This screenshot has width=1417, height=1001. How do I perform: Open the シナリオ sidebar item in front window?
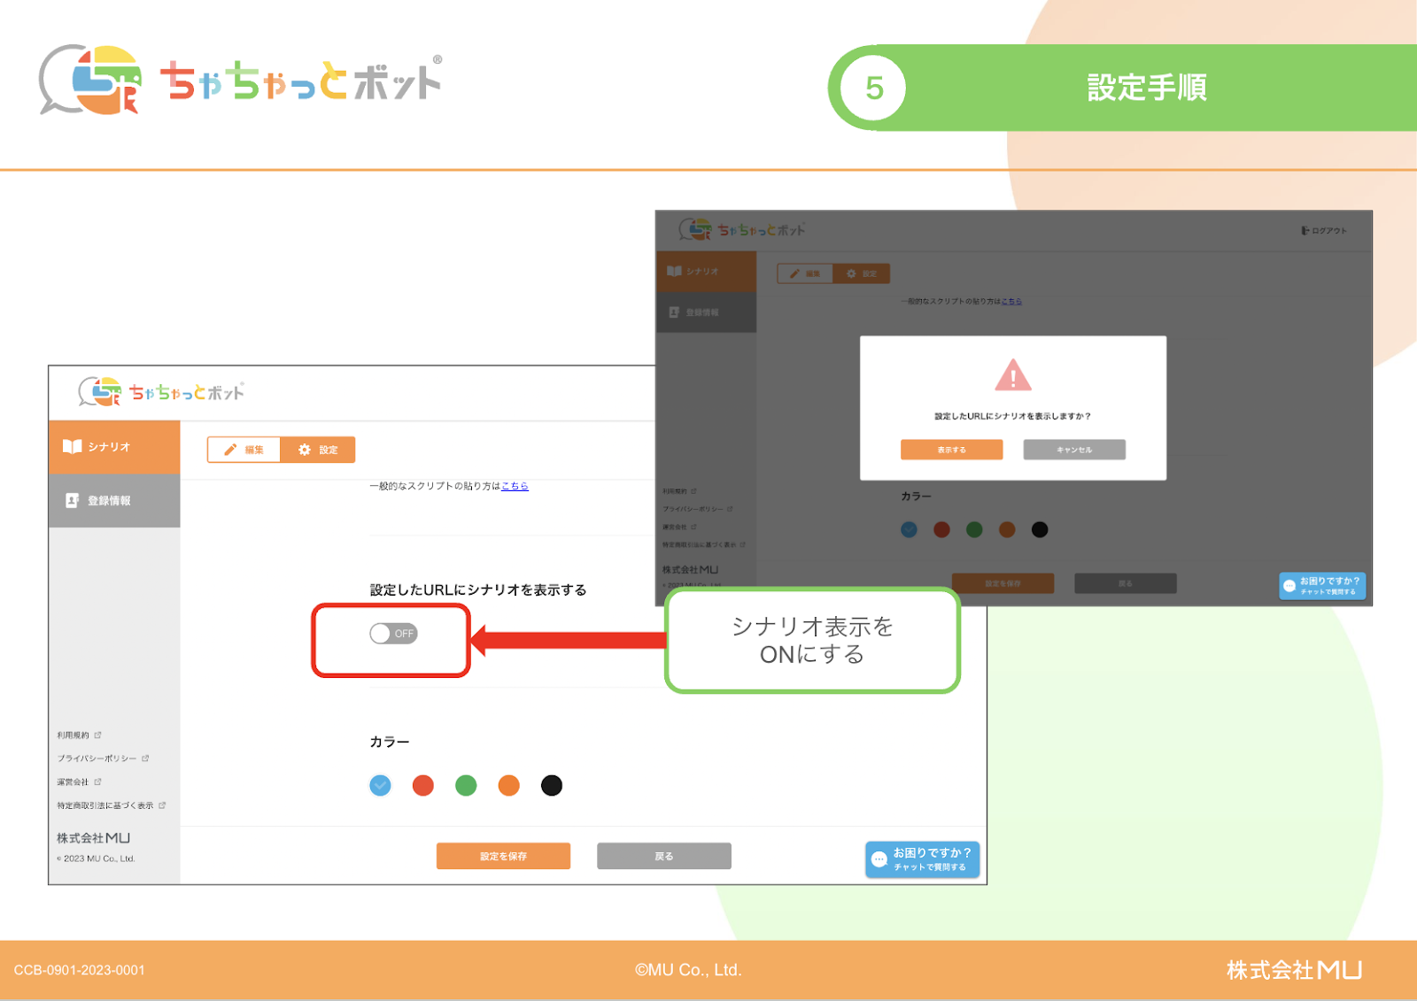(114, 447)
